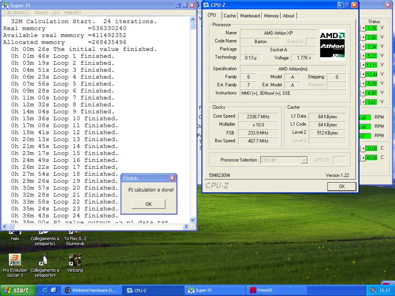
Task: Click the '233.9 MHz' FSB value
Action: pos(258,133)
